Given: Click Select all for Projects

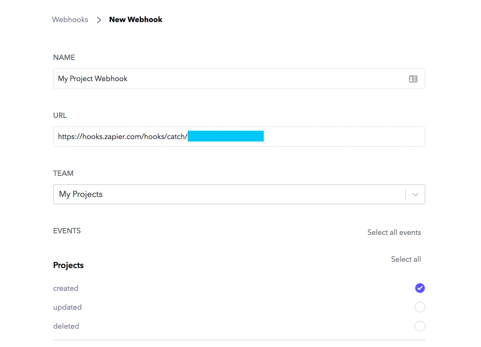Looking at the screenshot, I should coord(406,259).
